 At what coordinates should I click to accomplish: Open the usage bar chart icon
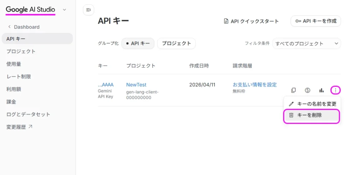(x=321, y=90)
